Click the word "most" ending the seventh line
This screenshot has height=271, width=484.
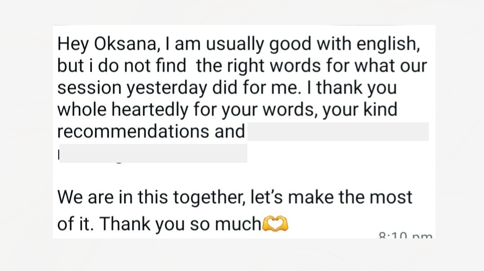coord(392,197)
